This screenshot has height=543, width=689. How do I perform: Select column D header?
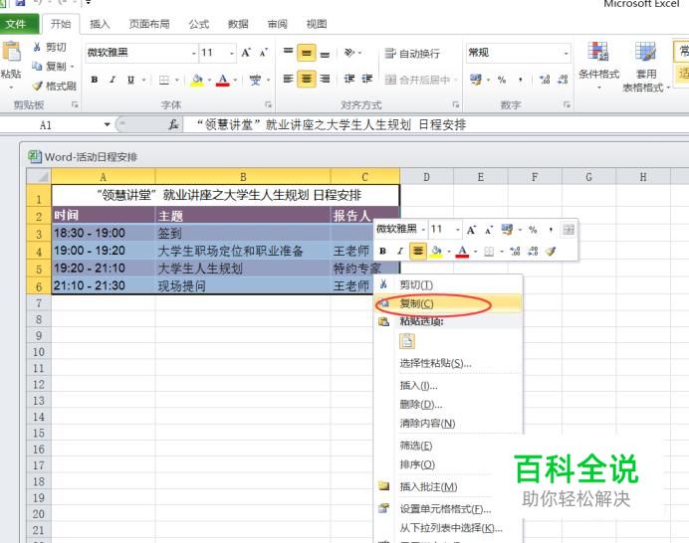click(426, 177)
